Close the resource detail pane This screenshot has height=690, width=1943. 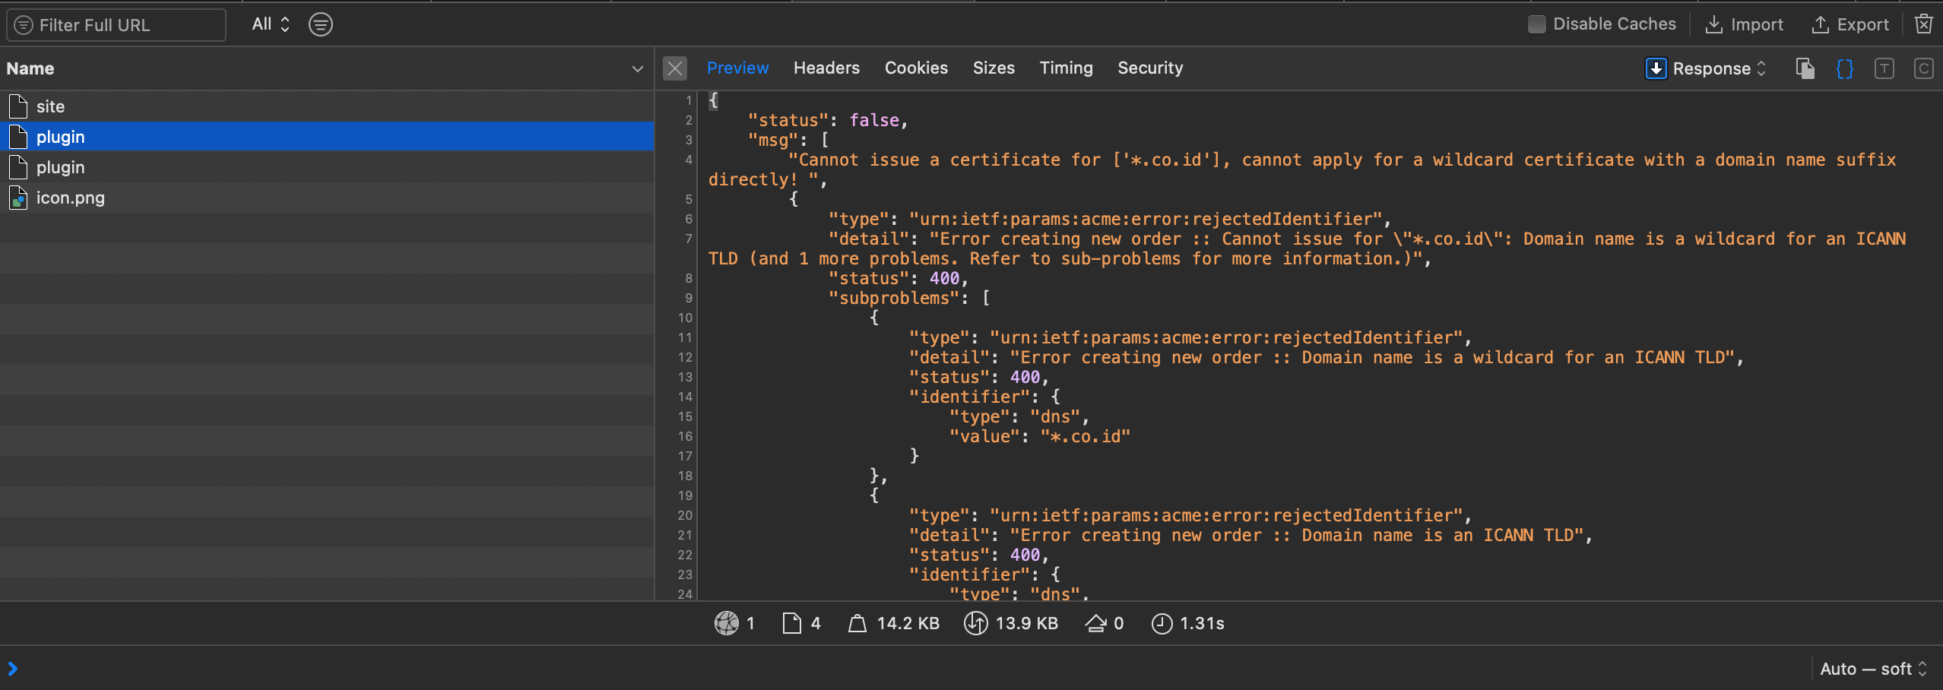pyautogui.click(x=674, y=68)
